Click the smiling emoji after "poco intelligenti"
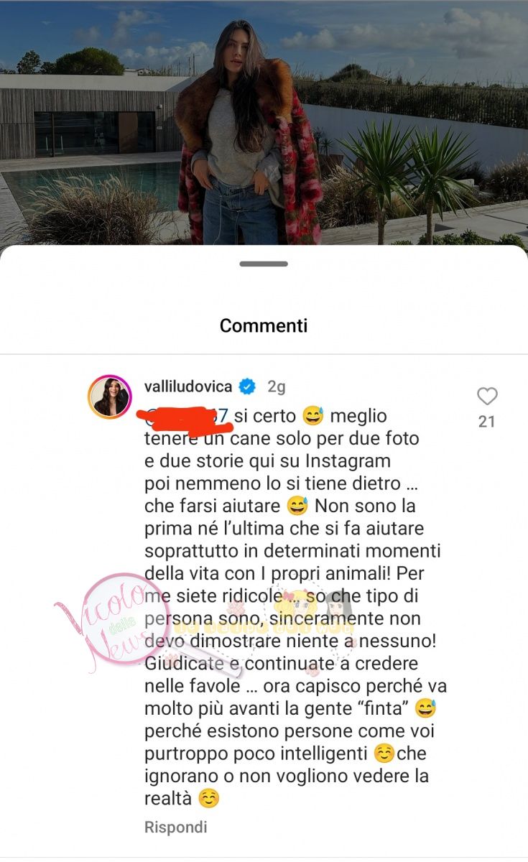Image resolution: width=528 pixels, height=862 pixels. (385, 754)
